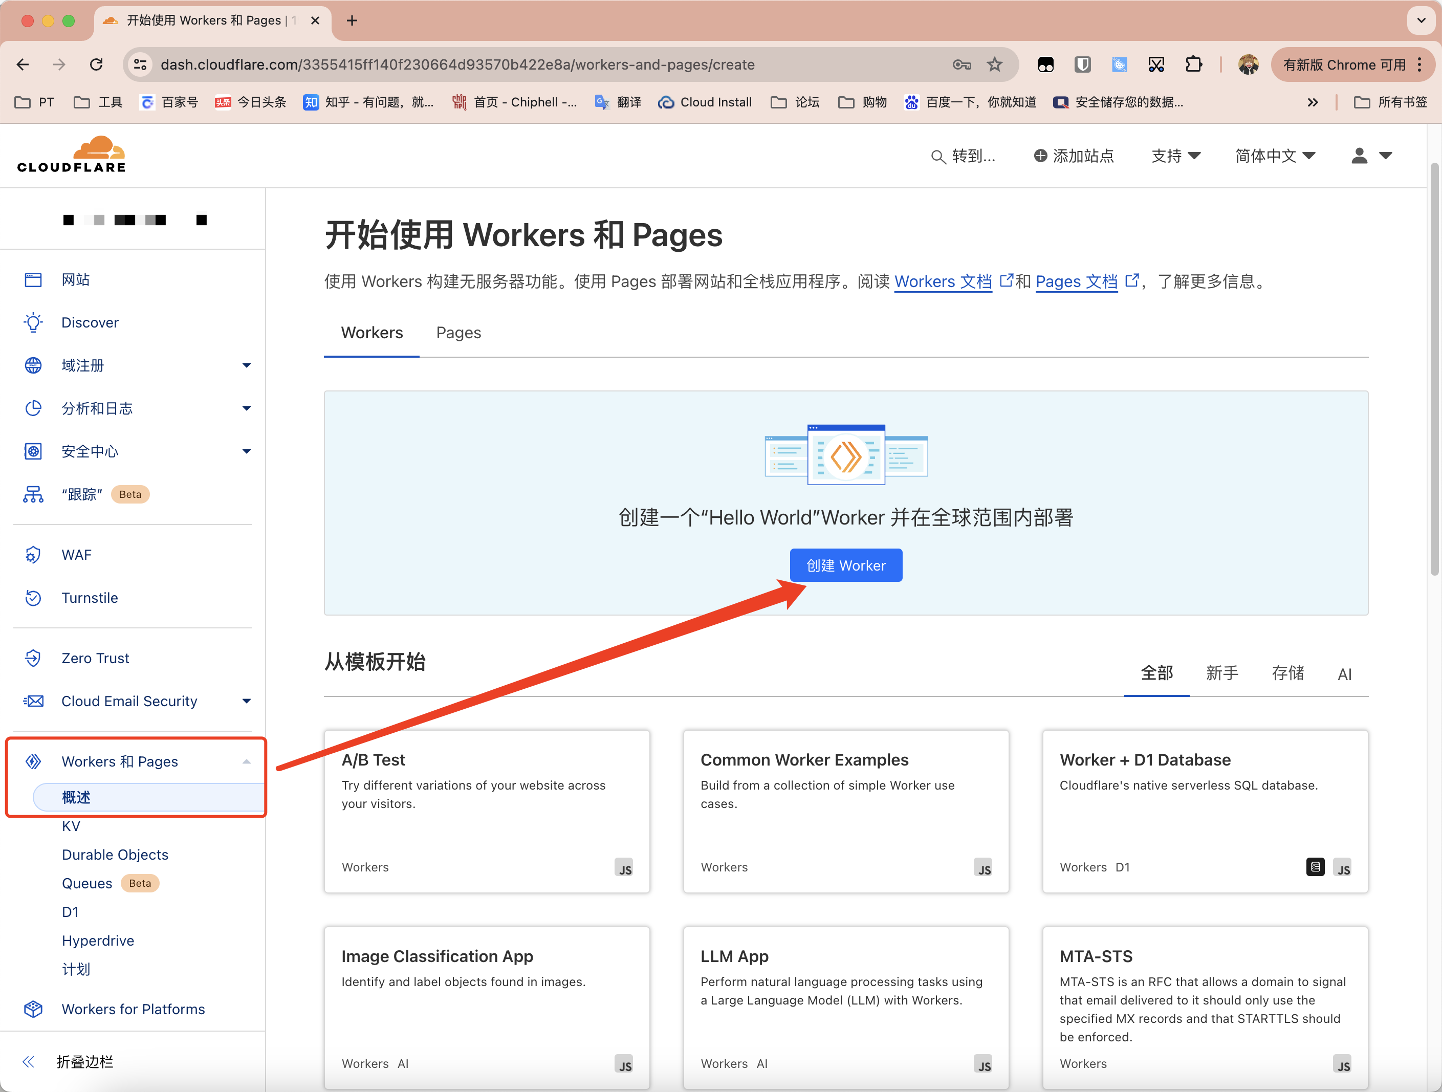This screenshot has width=1442, height=1092.
Task: Open the Workers 文档 link
Action: (x=943, y=281)
